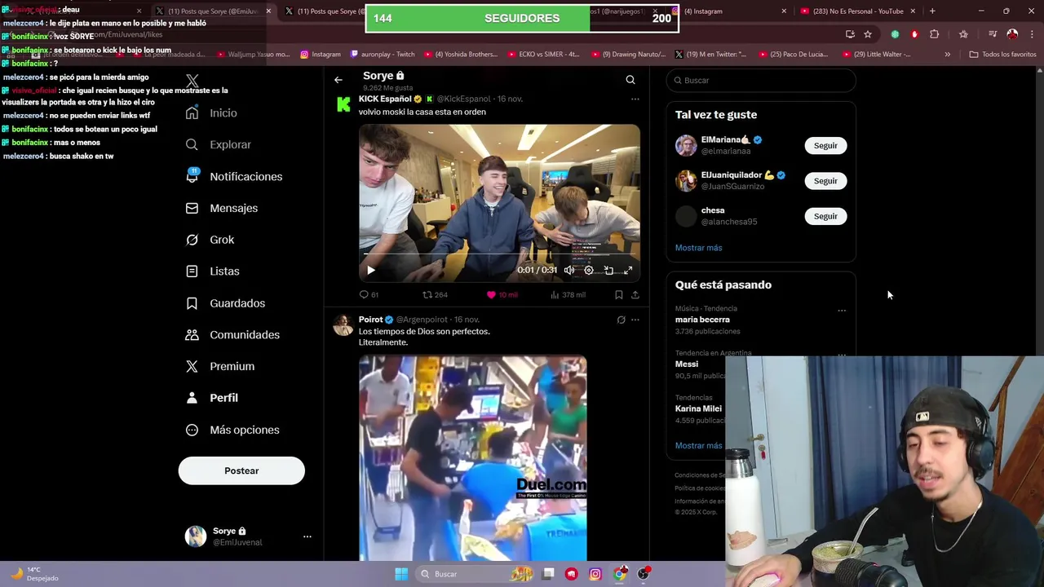The width and height of the screenshot is (1044, 587).
Task: Open a new browser tab
Action: click(x=932, y=11)
